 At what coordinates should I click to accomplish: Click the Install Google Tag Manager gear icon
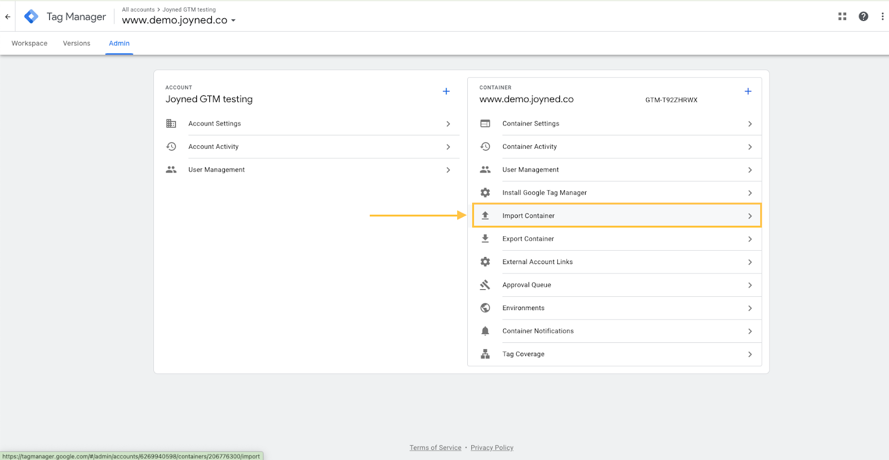(485, 193)
